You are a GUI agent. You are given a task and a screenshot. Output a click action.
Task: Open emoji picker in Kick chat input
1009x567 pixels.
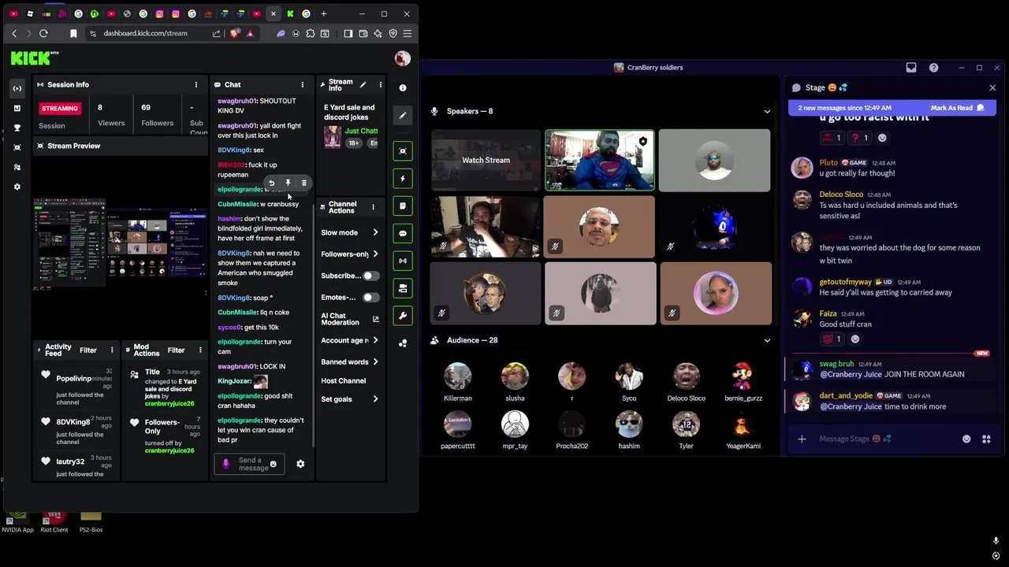[274, 464]
